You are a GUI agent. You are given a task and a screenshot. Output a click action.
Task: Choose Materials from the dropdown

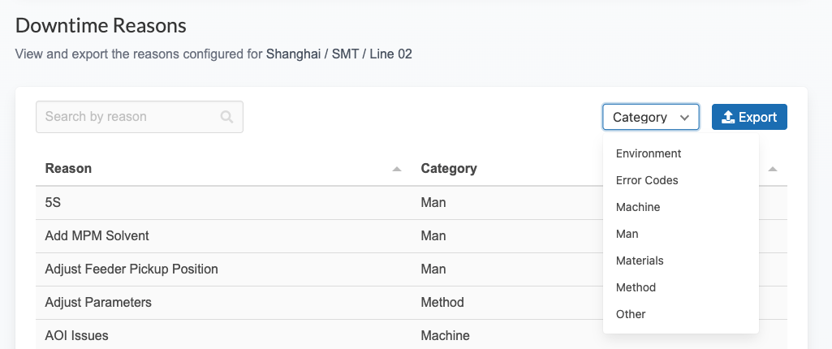click(x=640, y=261)
